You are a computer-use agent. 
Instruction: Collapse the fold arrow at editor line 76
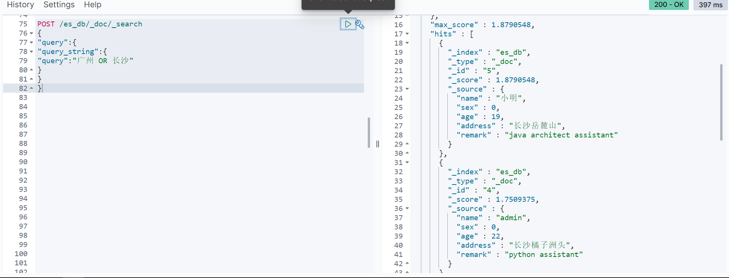(31, 33)
